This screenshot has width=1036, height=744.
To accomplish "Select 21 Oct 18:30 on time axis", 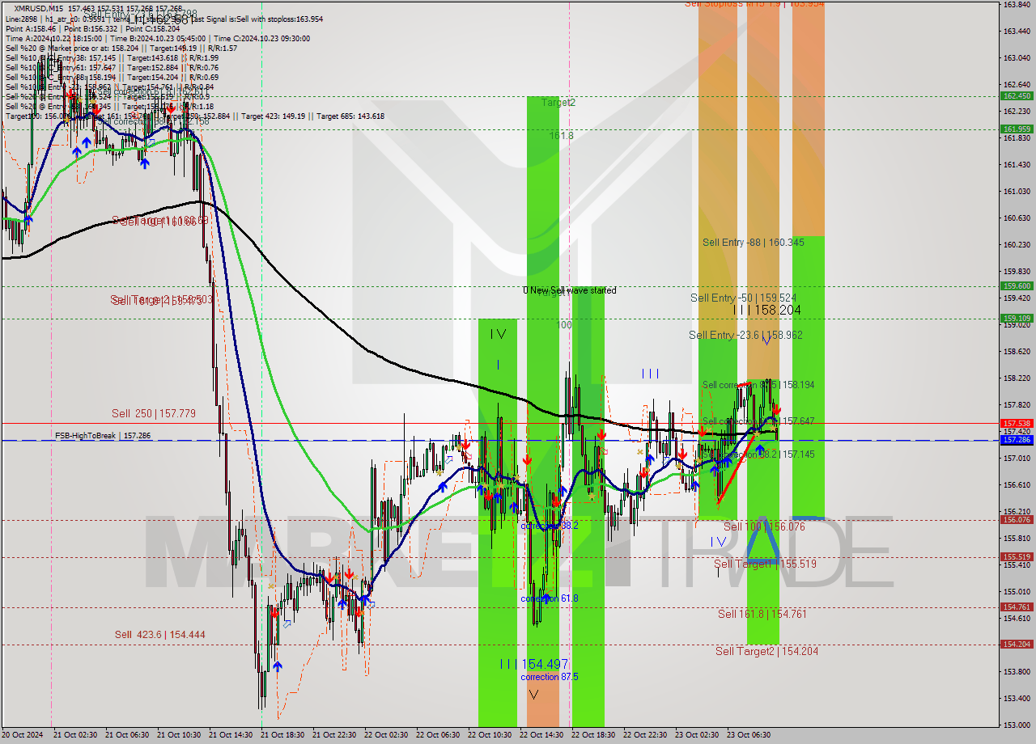I will [x=282, y=735].
